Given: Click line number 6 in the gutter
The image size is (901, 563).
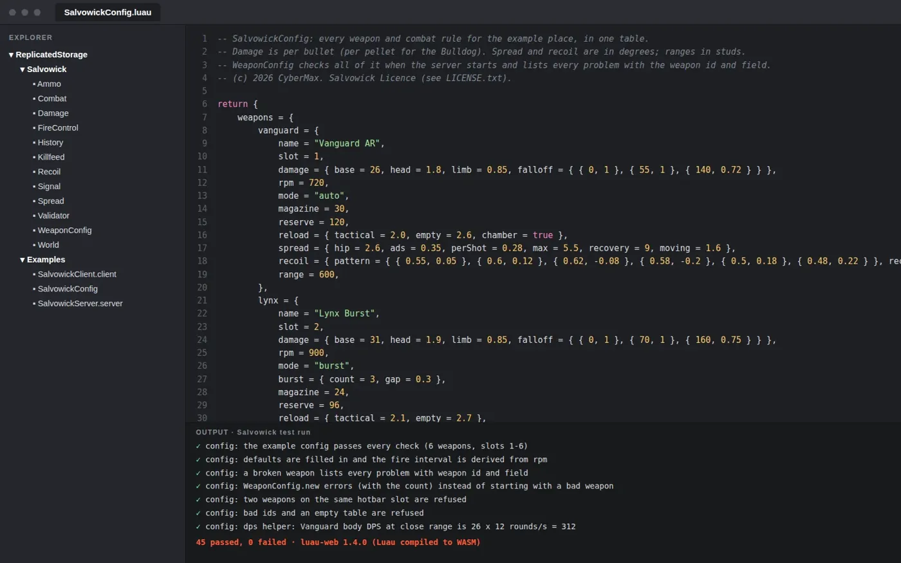Looking at the screenshot, I should tap(205, 104).
